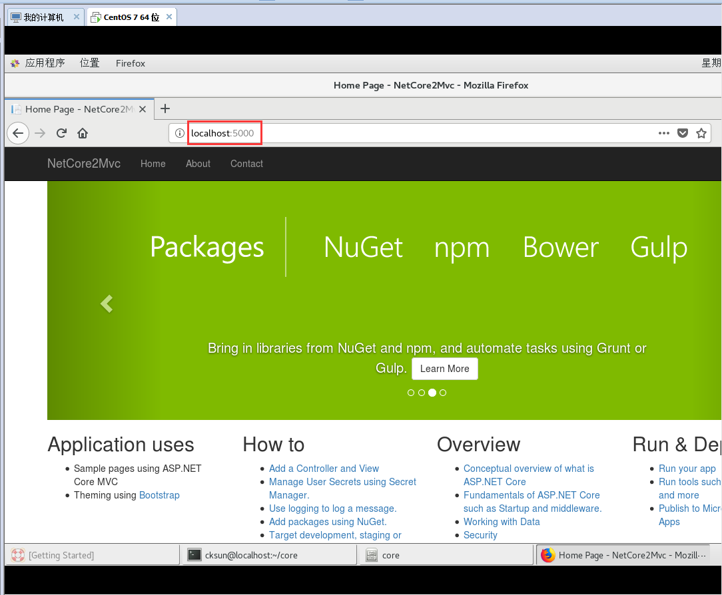Click the NetCore2Mvc brand link
The height and width of the screenshot is (595, 722).
[84, 163]
